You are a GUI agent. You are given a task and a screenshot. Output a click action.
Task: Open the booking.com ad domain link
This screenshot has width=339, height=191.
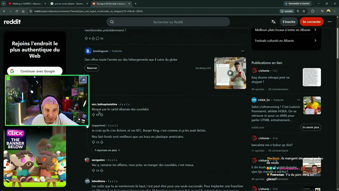pyautogui.click(x=203, y=68)
